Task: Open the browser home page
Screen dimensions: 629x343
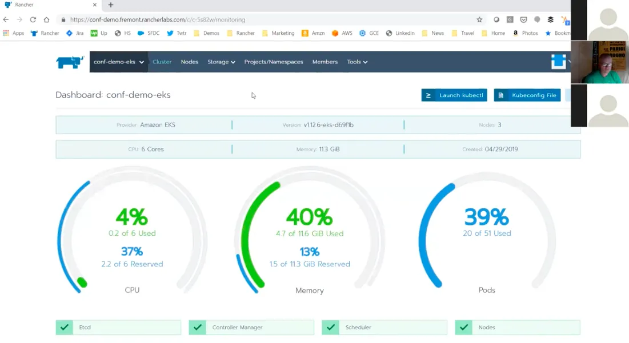Action: point(46,19)
